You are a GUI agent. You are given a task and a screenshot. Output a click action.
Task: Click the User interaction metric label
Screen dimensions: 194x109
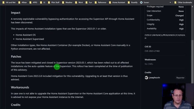154,11
